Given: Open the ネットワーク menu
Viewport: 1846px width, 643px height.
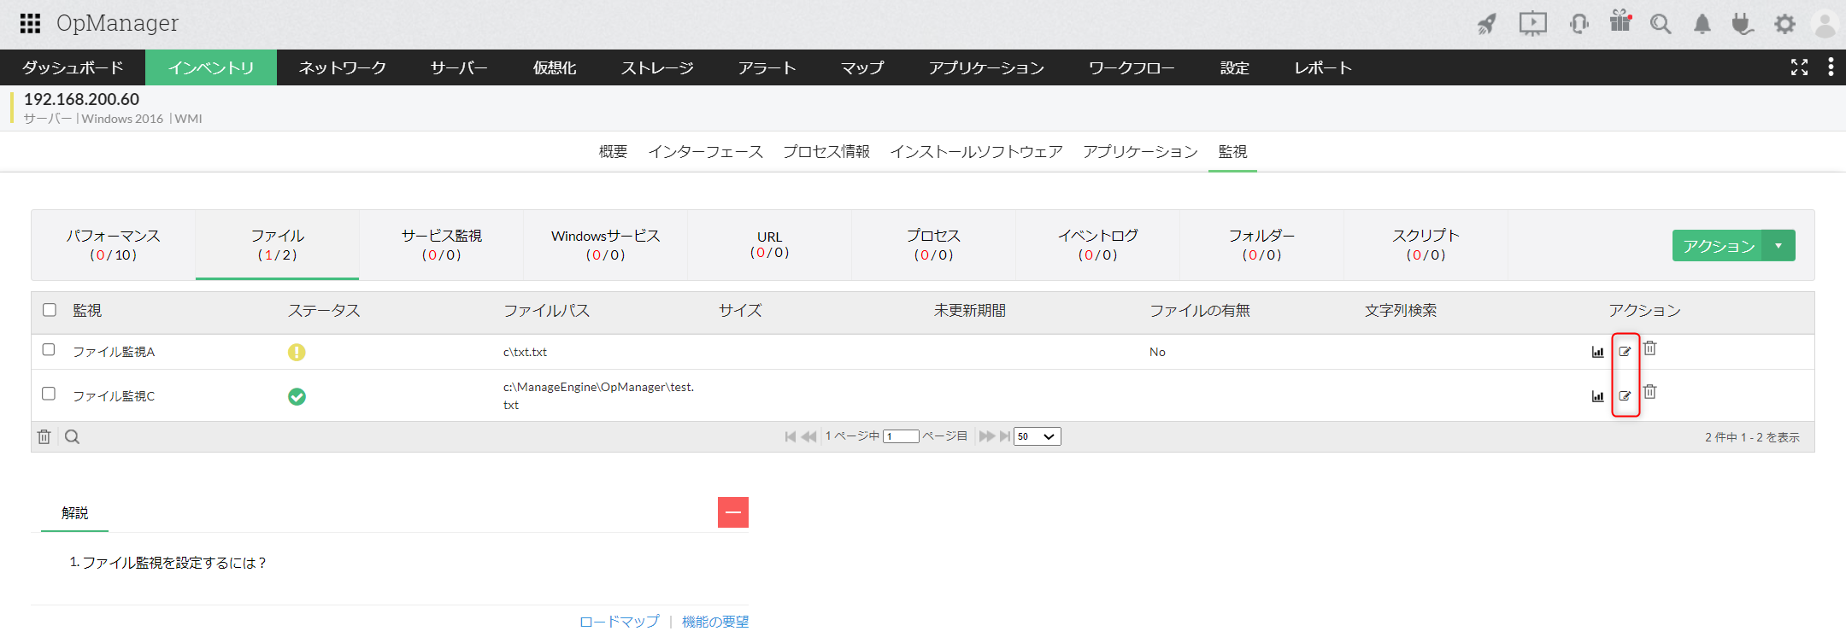Looking at the screenshot, I should click(x=343, y=67).
